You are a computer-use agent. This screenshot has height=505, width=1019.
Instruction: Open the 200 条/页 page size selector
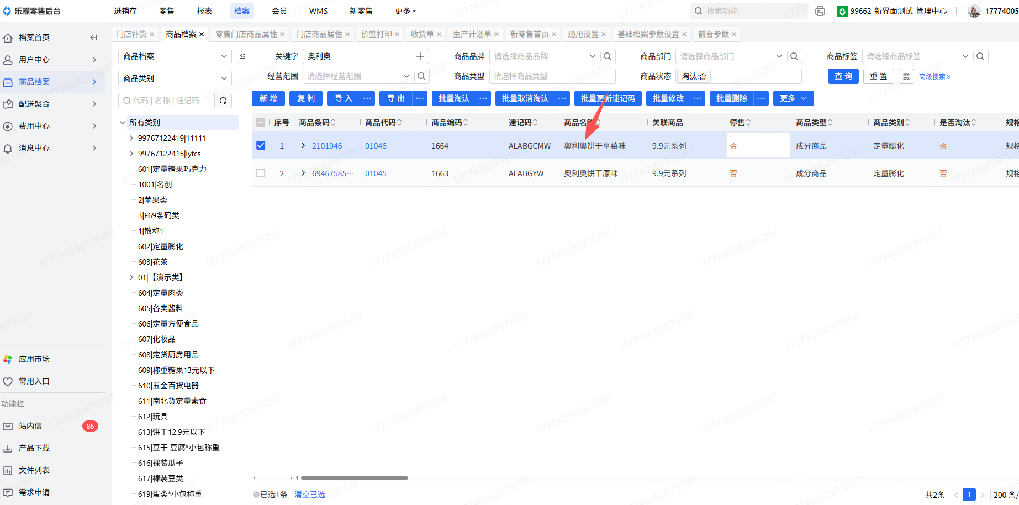click(x=1005, y=495)
